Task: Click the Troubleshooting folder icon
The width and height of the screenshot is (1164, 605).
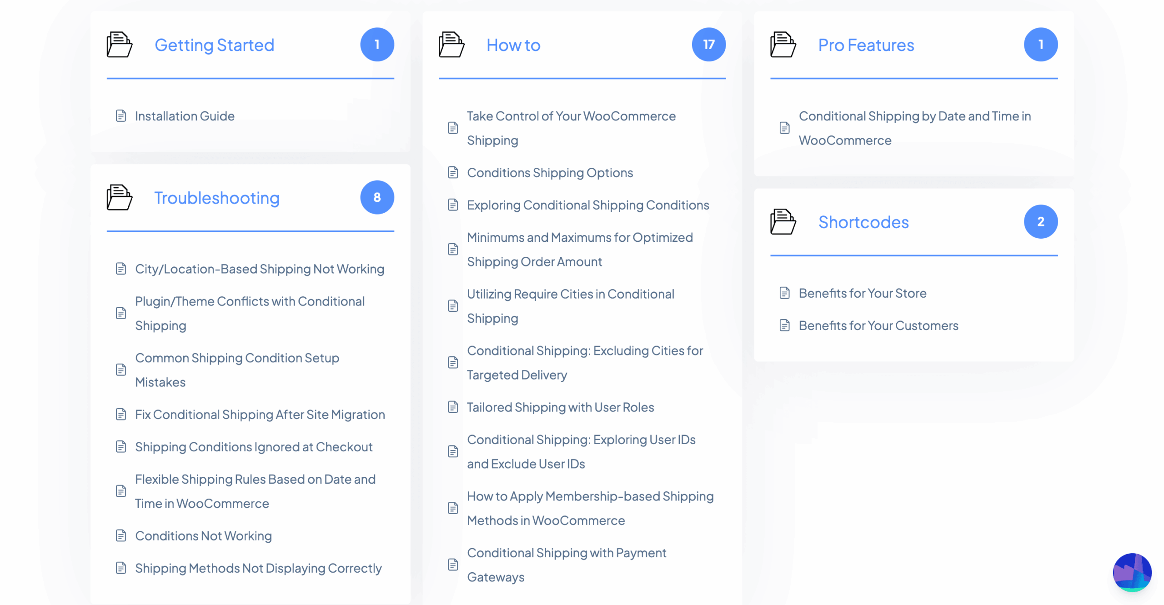Action: pyautogui.click(x=119, y=197)
